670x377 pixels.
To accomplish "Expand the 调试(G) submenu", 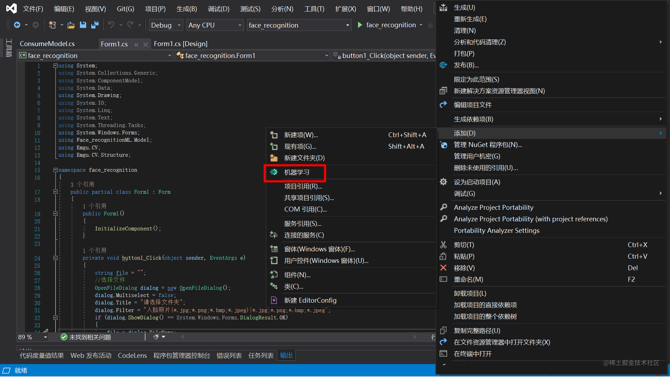I will [x=551, y=193].
